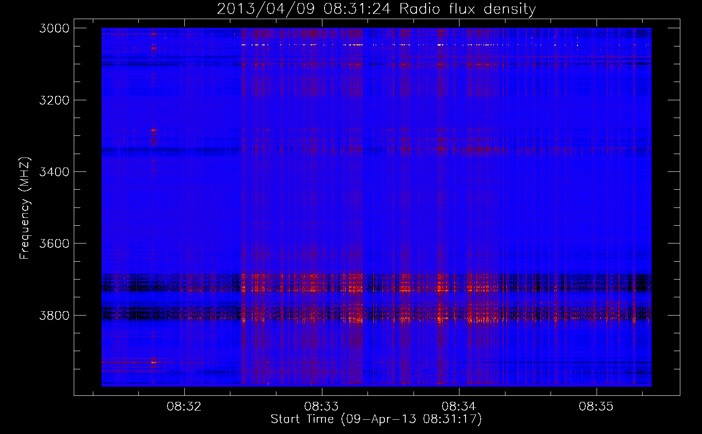Click the 3200 frequency tick label
702x434 pixels.
(54, 100)
